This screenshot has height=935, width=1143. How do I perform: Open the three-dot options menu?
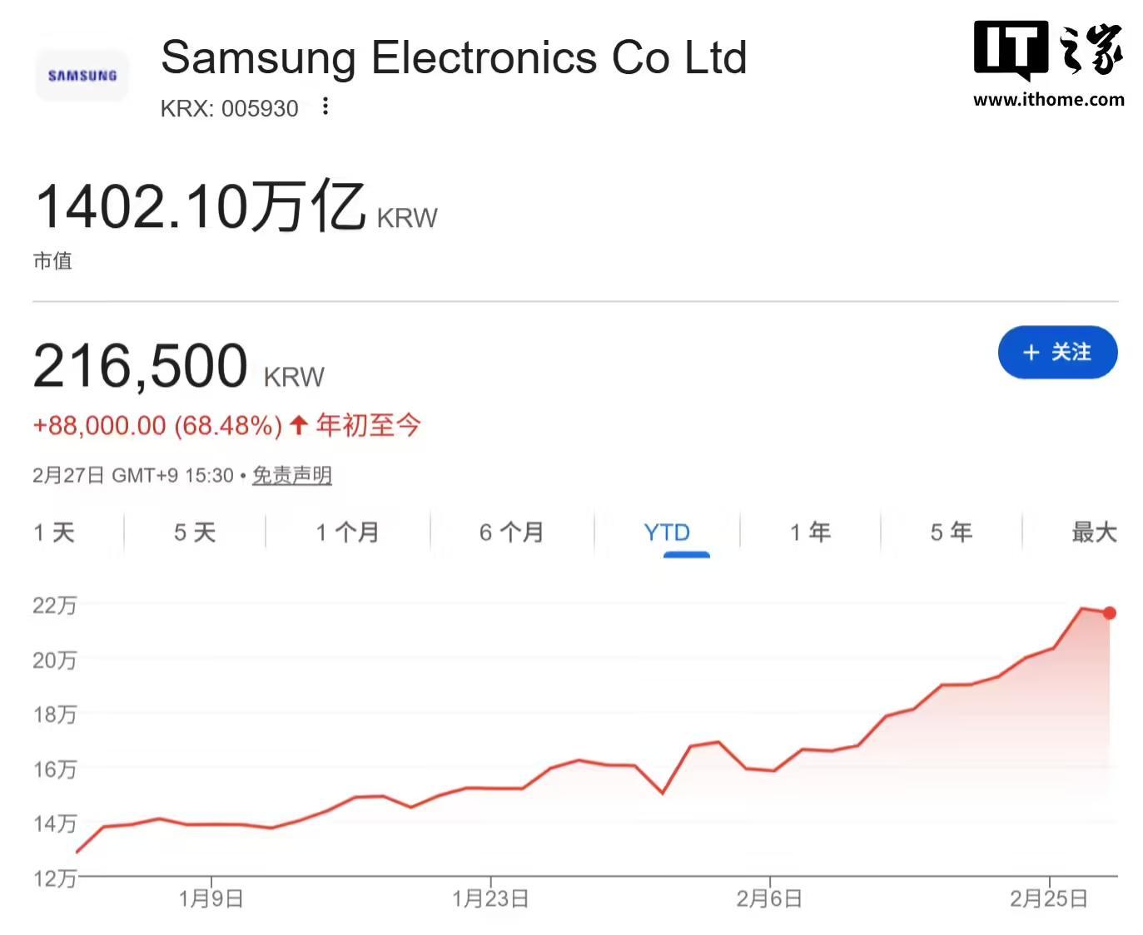pyautogui.click(x=326, y=106)
